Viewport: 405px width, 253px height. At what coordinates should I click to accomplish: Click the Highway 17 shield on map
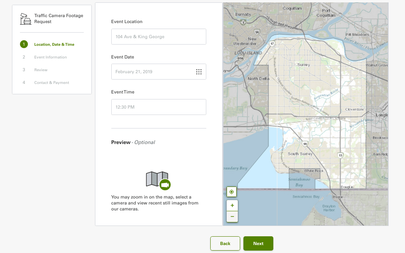click(272, 43)
